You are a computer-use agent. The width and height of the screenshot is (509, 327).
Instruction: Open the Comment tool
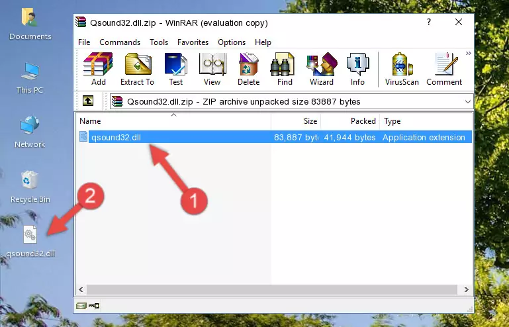(x=444, y=69)
